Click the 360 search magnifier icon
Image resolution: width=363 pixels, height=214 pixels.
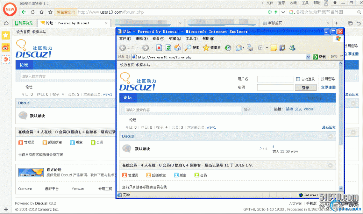(359, 12)
